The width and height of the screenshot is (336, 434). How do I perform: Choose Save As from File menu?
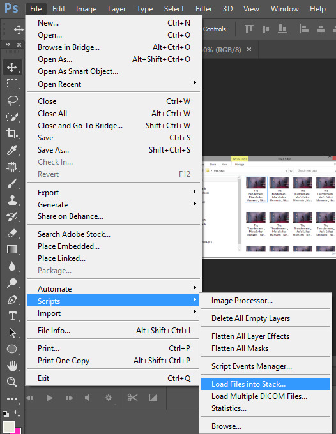114,150
